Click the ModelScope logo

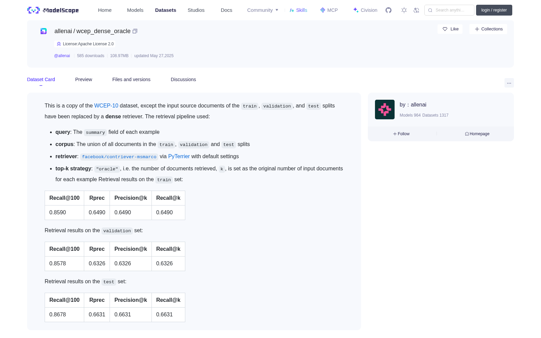coord(53,10)
